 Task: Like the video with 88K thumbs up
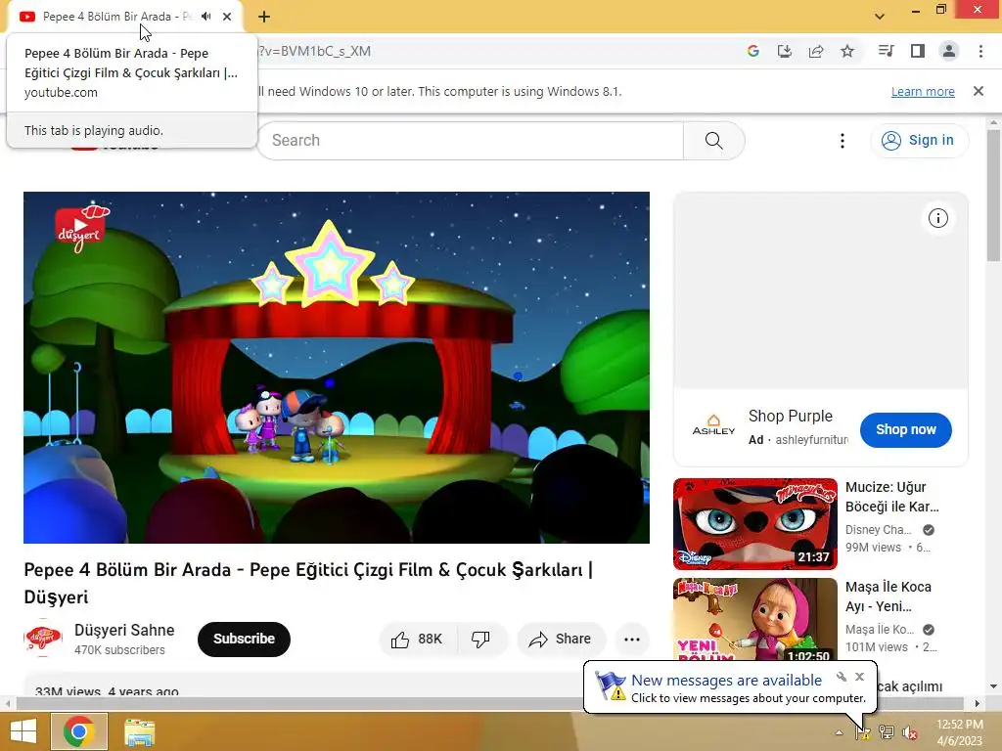point(418,640)
